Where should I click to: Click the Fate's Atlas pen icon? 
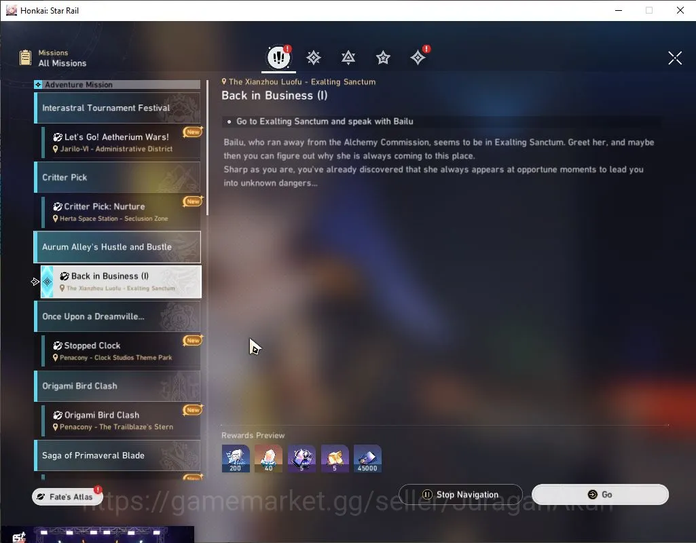pos(41,496)
